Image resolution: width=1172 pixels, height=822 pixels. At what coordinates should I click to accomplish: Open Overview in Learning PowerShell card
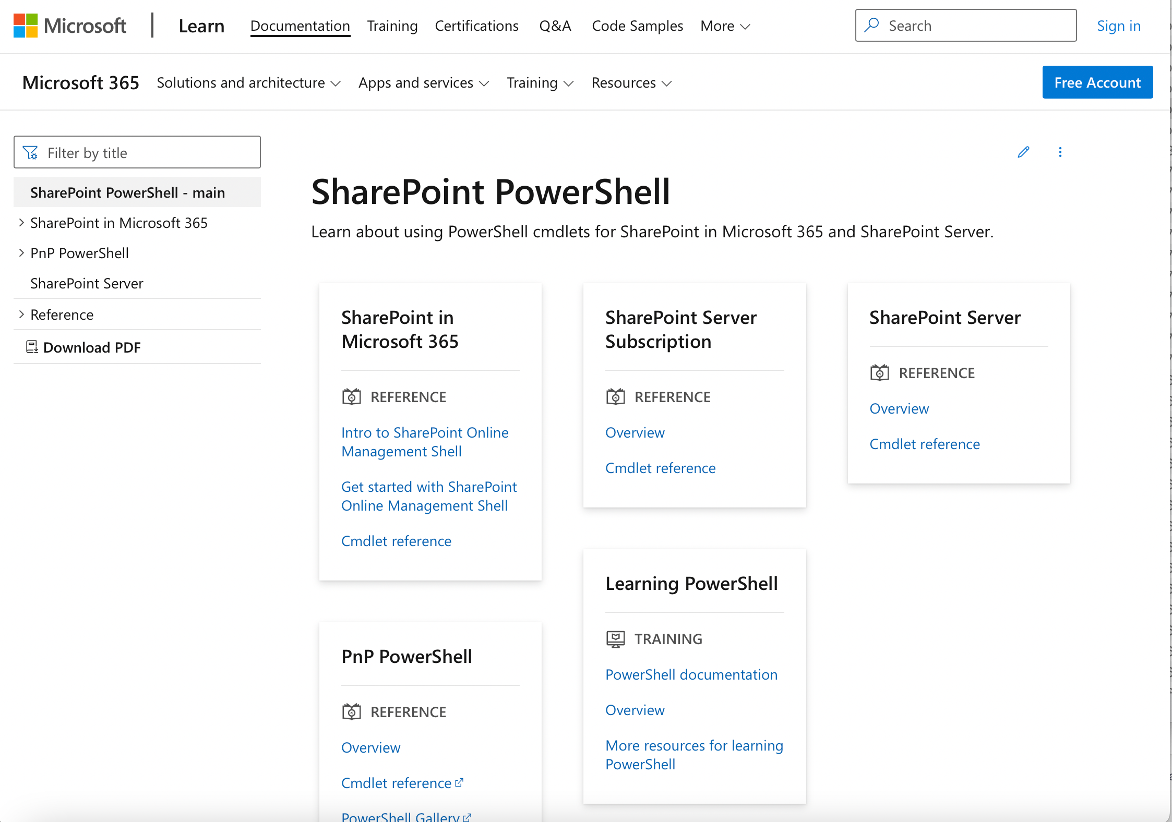point(635,710)
